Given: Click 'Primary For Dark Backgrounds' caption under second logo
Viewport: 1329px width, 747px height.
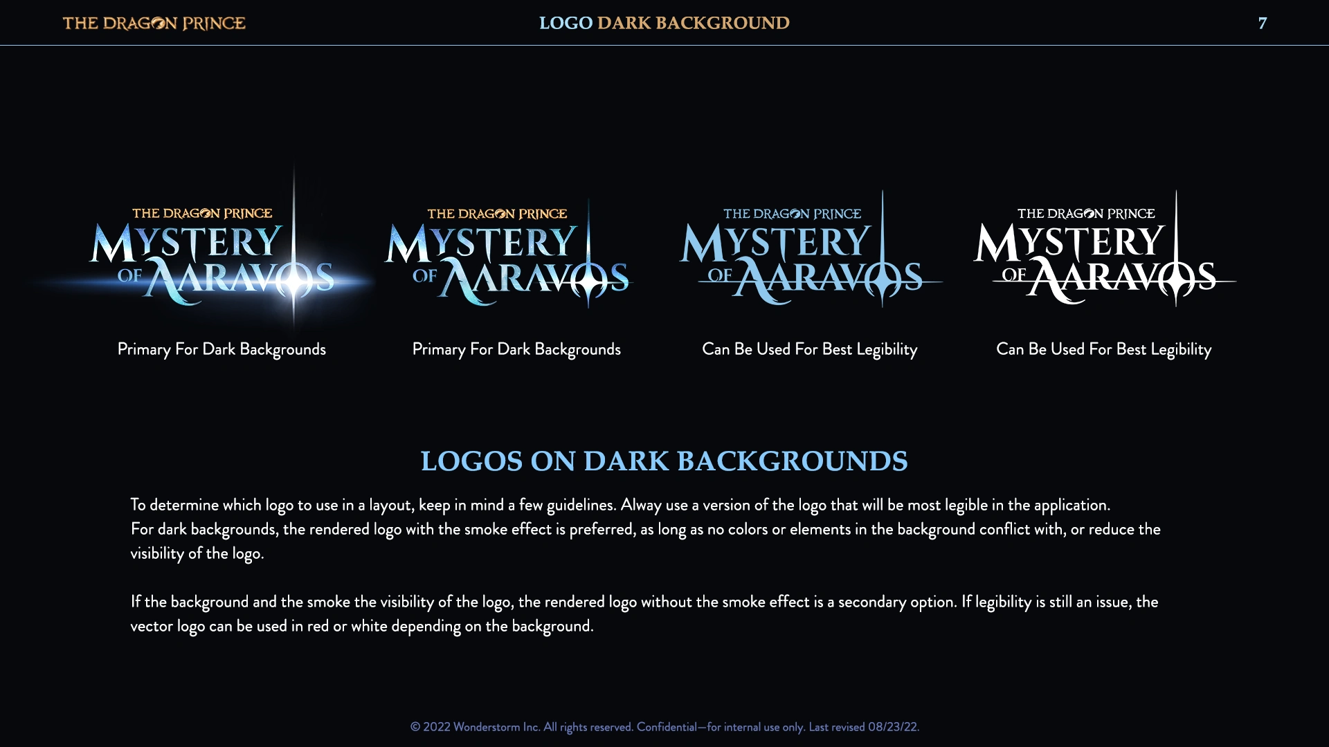Looking at the screenshot, I should 516,349.
